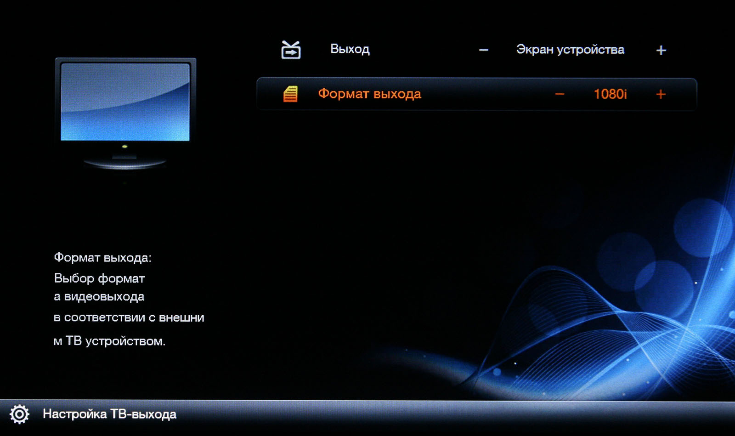The height and width of the screenshot is (436, 735).
Task: Increase Выход setting with white plus
Action: [661, 50]
